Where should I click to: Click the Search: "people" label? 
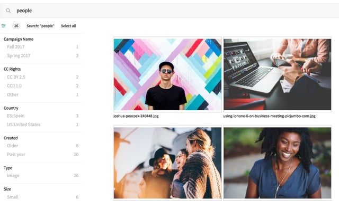pyautogui.click(x=40, y=26)
